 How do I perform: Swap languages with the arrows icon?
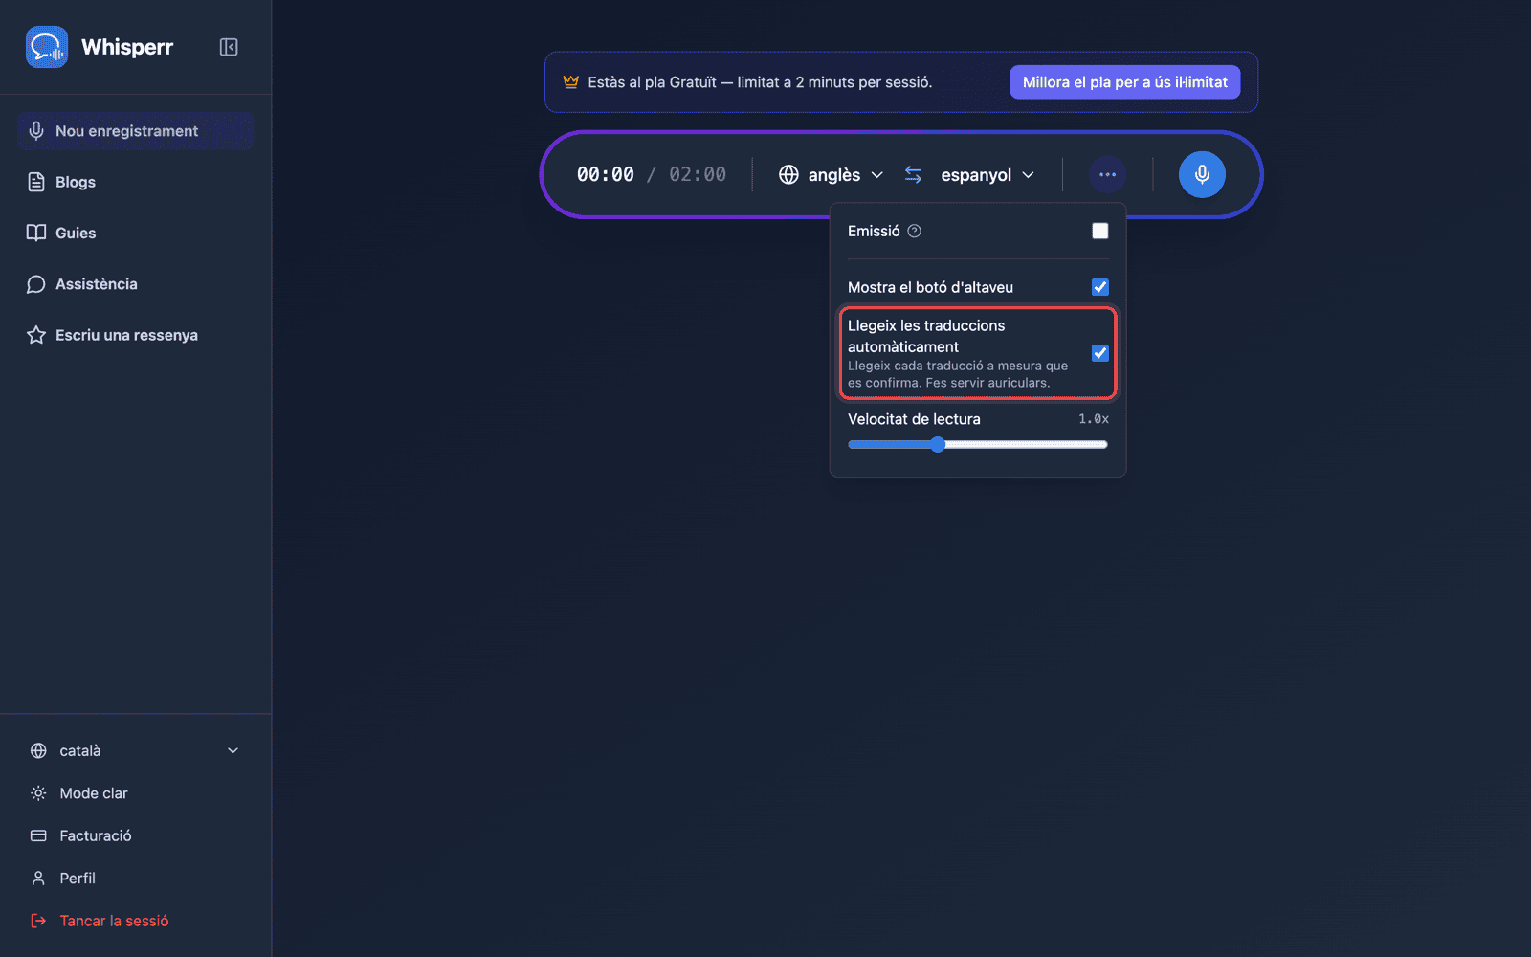click(914, 175)
